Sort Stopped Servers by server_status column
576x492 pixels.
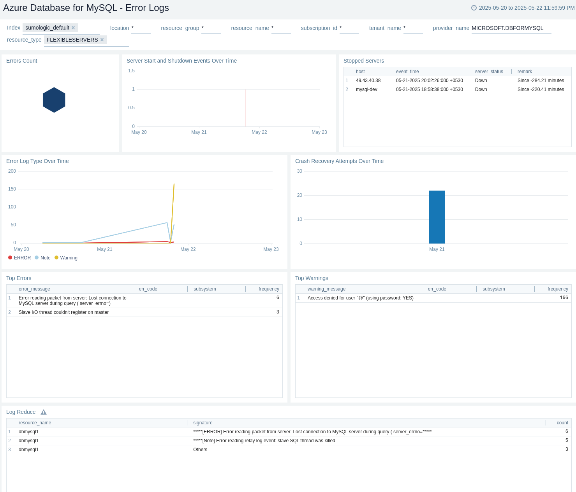pyautogui.click(x=489, y=72)
